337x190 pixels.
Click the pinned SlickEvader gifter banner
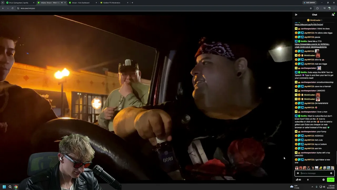point(315,20)
